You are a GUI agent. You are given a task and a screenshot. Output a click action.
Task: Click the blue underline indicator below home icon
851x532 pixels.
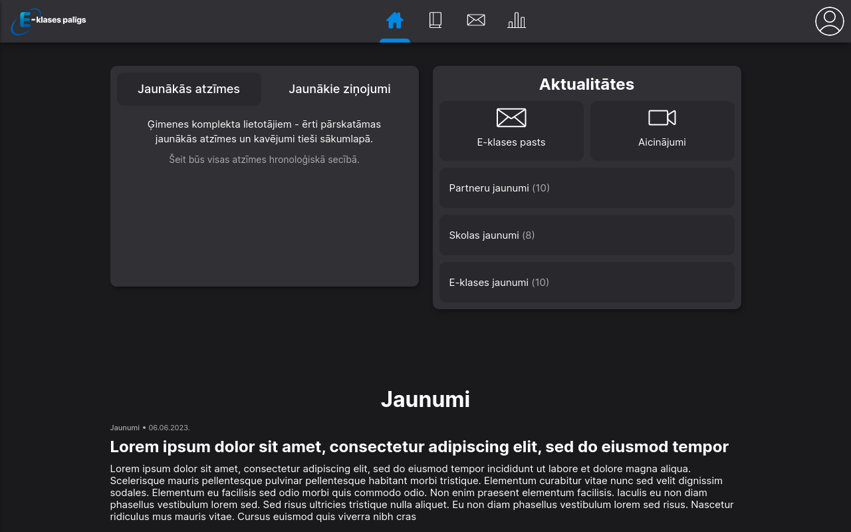pos(395,41)
